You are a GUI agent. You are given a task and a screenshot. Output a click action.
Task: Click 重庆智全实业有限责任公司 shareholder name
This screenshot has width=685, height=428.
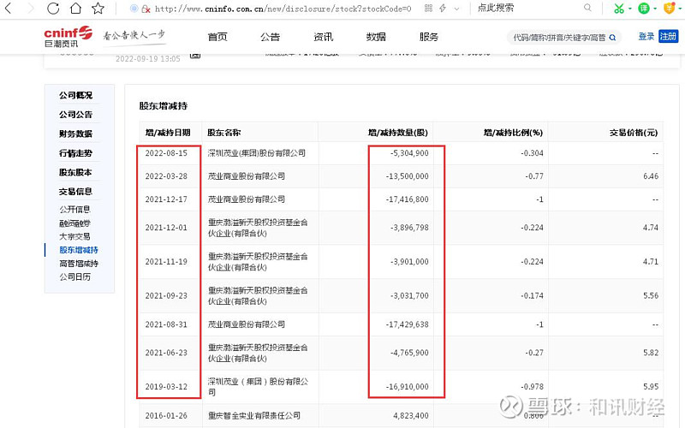point(253,415)
